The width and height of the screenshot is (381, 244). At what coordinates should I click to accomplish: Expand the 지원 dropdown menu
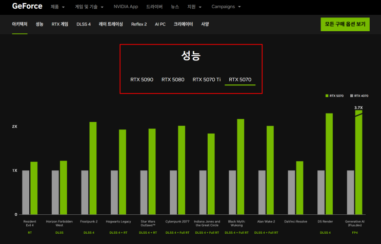(194, 7)
